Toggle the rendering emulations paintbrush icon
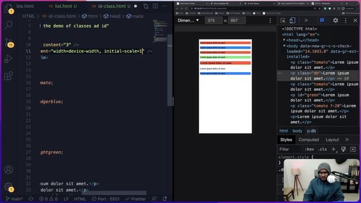This screenshot has width=361, height=203. (x=344, y=149)
